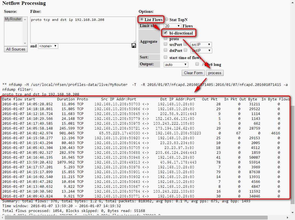
Task: Check the srcPort aggregate checkbox
Action: [165, 44]
